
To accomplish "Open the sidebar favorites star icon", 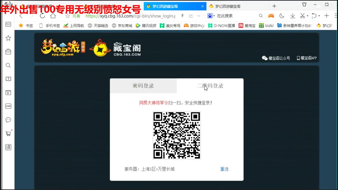I will [x=8, y=38].
